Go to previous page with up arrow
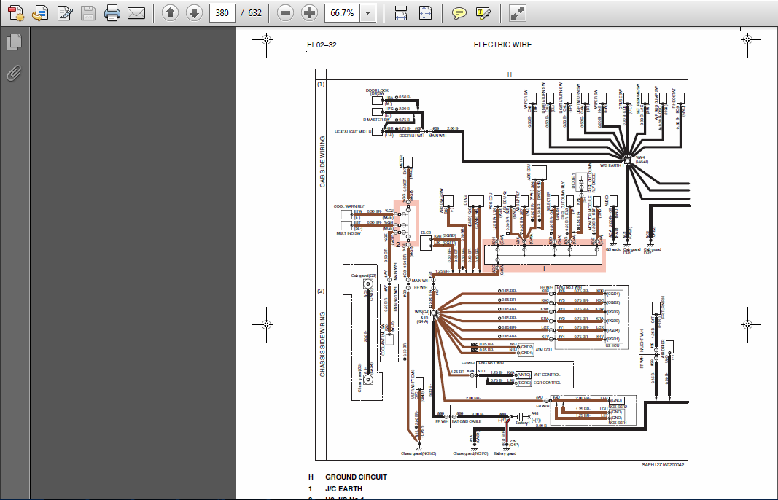 170,13
